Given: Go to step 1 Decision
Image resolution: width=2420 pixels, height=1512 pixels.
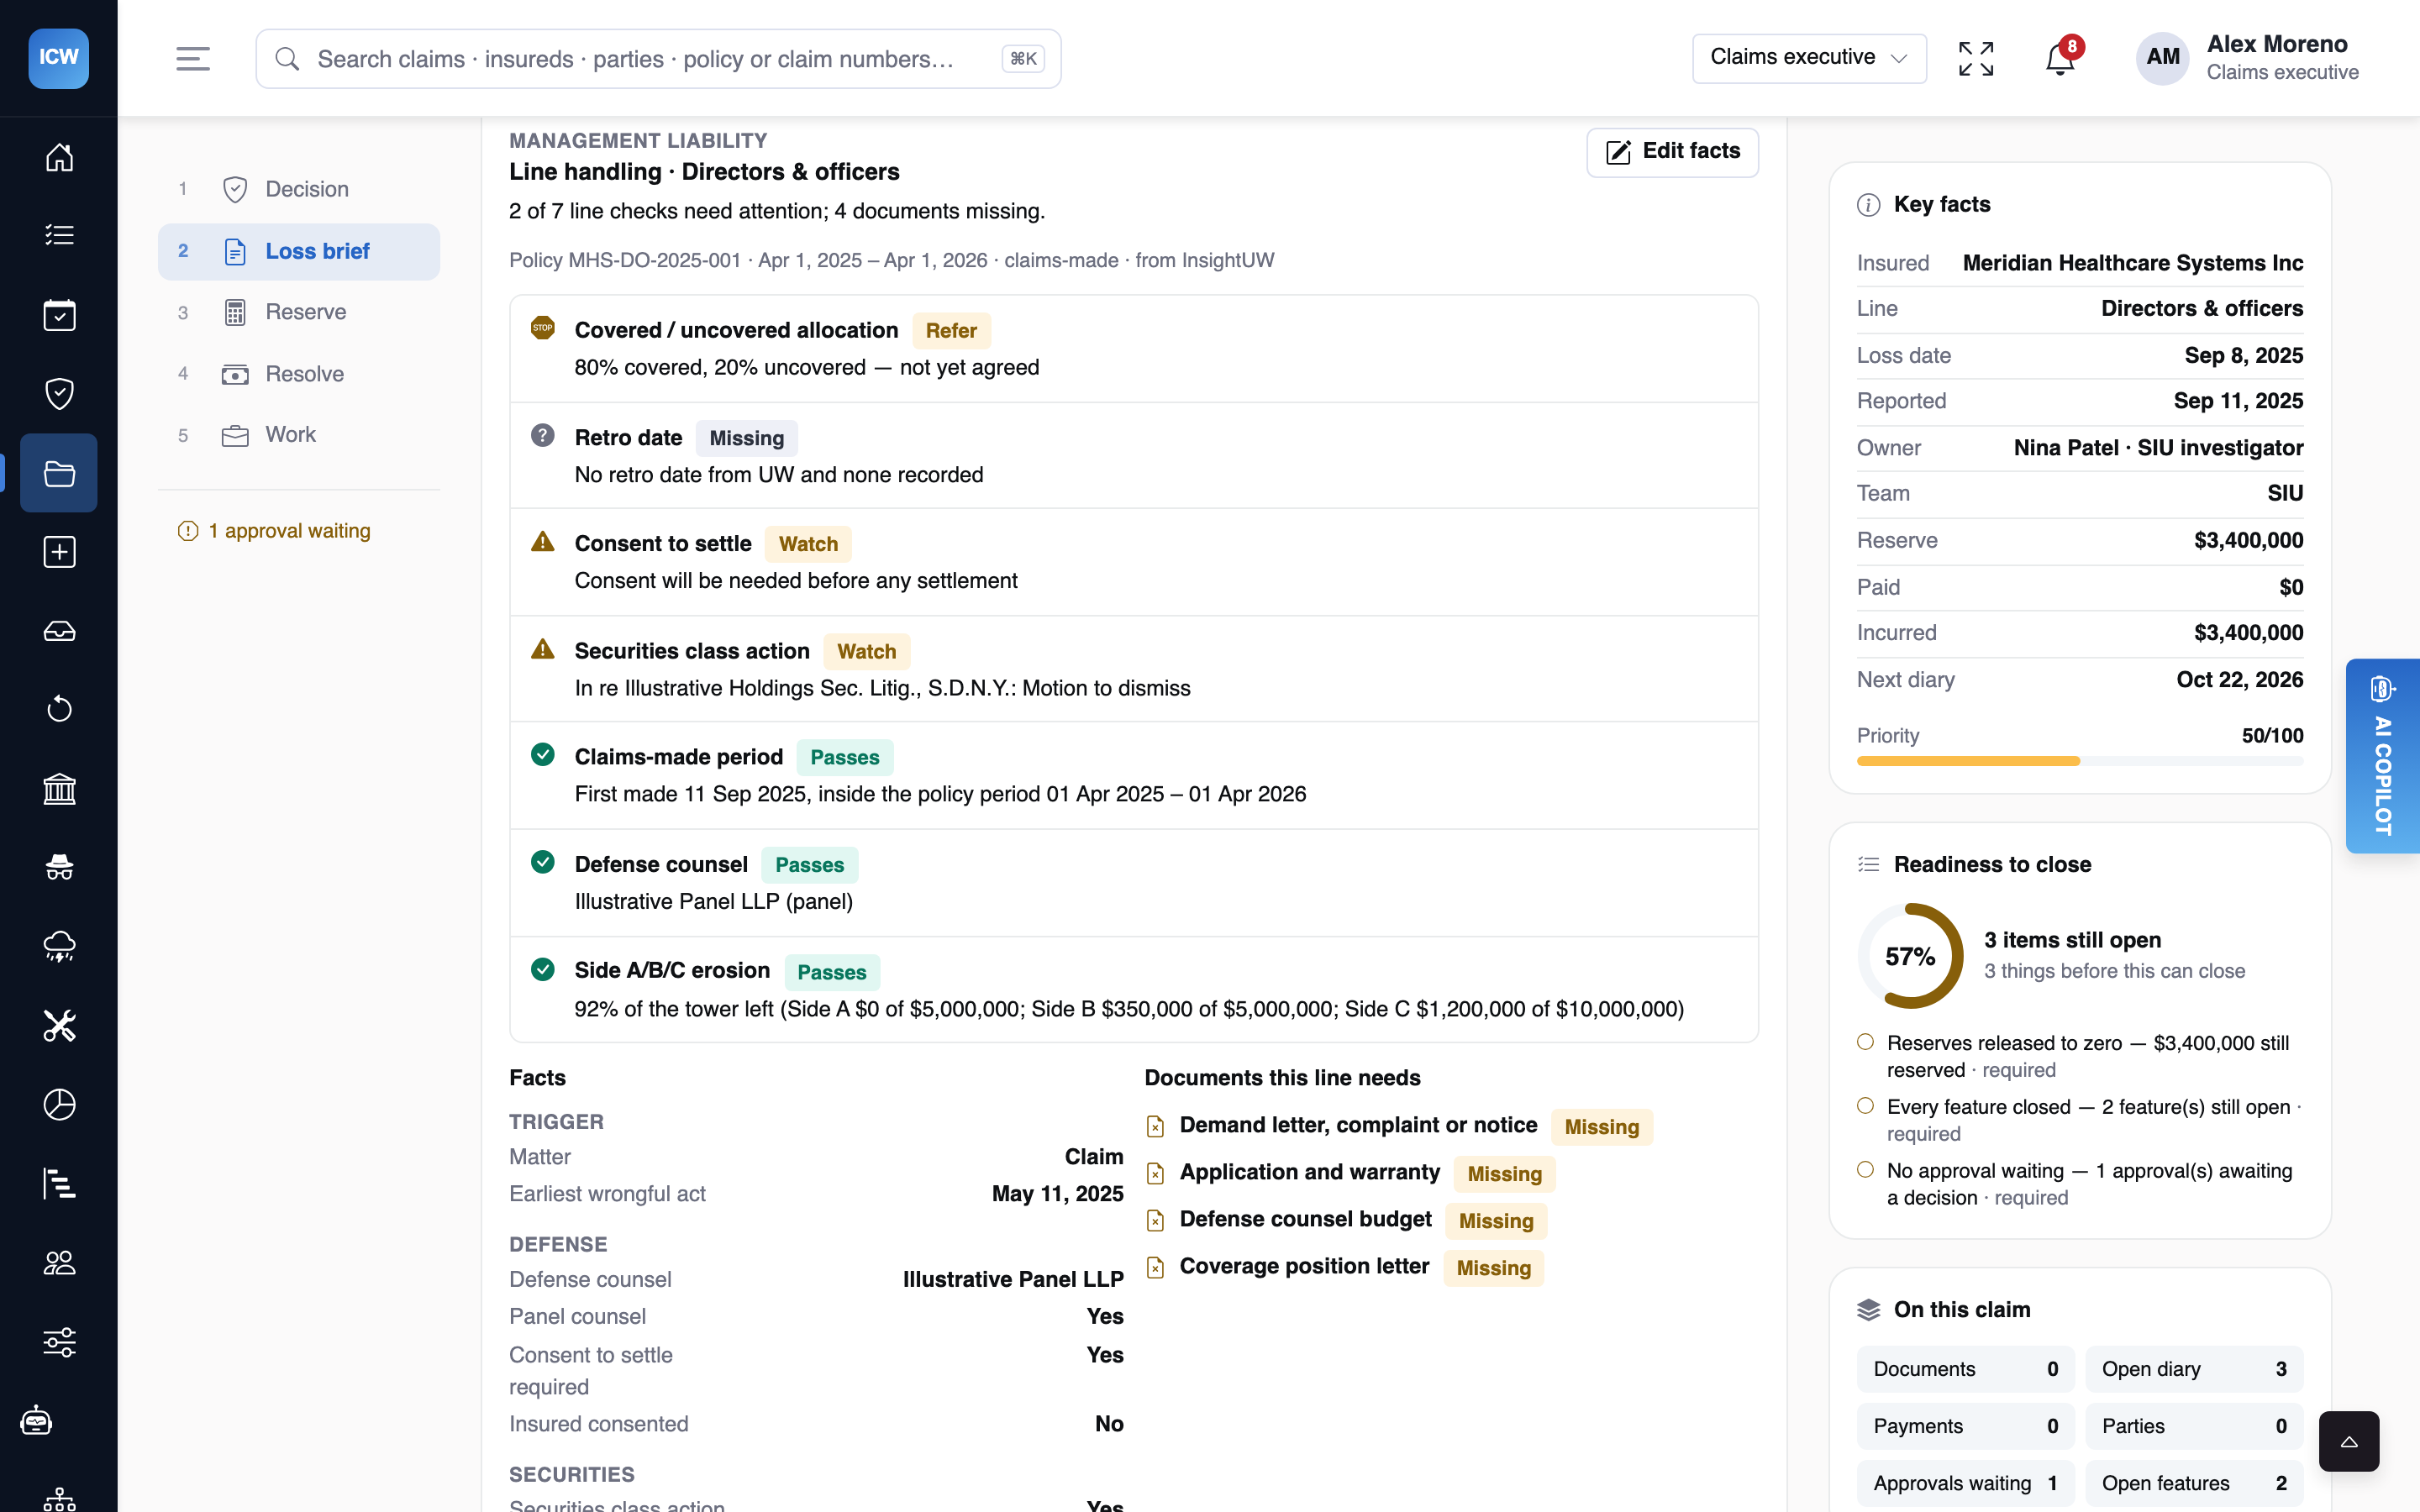Looking at the screenshot, I should pyautogui.click(x=299, y=190).
